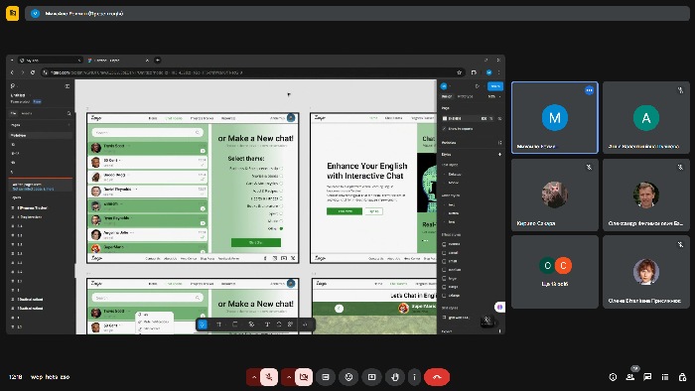Toggle closed captions
The width and height of the screenshot is (695, 391).
pos(326,377)
